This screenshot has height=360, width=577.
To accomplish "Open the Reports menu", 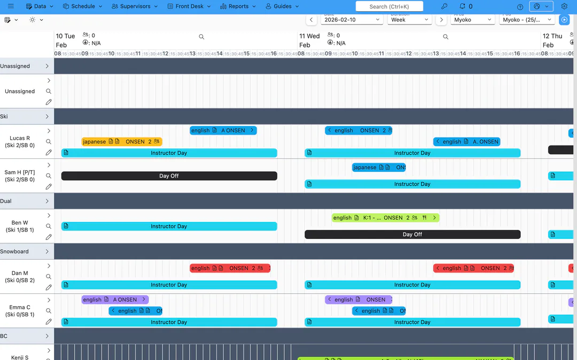I will pos(238,6).
